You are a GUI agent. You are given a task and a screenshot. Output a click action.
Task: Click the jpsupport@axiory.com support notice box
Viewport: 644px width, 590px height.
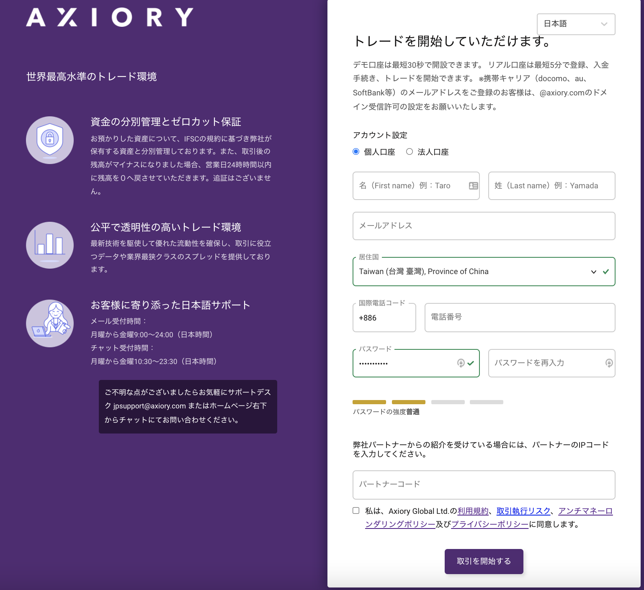pyautogui.click(x=188, y=406)
